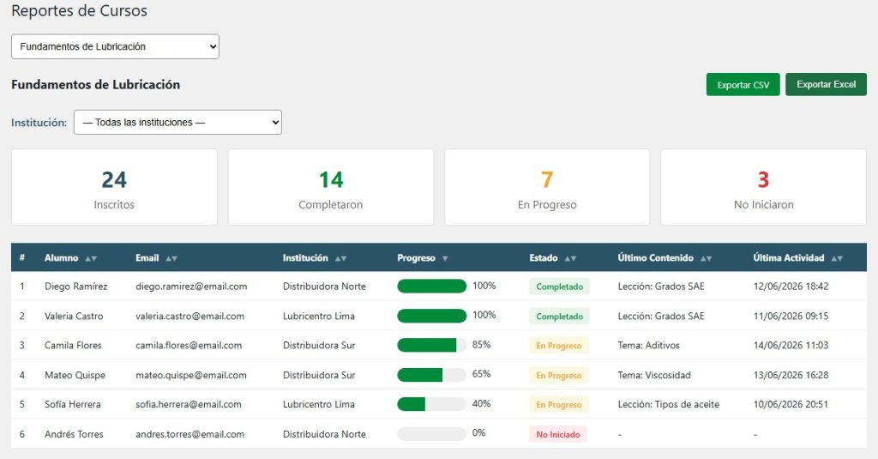Click Completado badge in Diego Ramírez row
878x459 pixels.
click(x=559, y=287)
